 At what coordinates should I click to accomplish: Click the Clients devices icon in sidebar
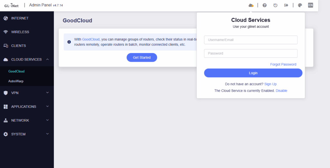click(6, 46)
